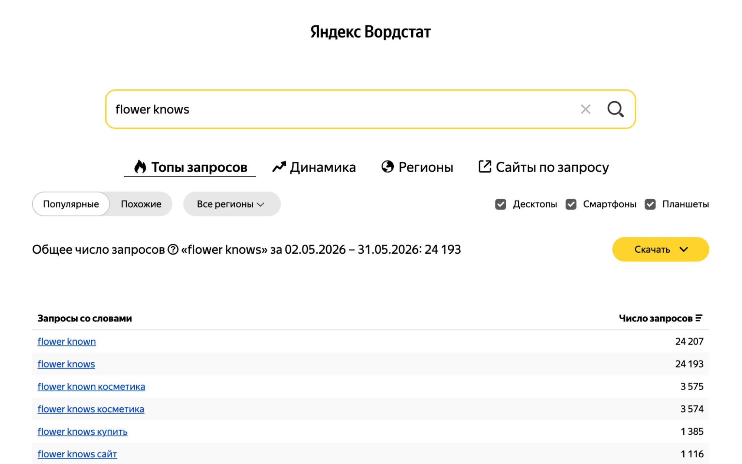Click the value 1 116 in the table
The image size is (742, 464).
[x=692, y=454]
